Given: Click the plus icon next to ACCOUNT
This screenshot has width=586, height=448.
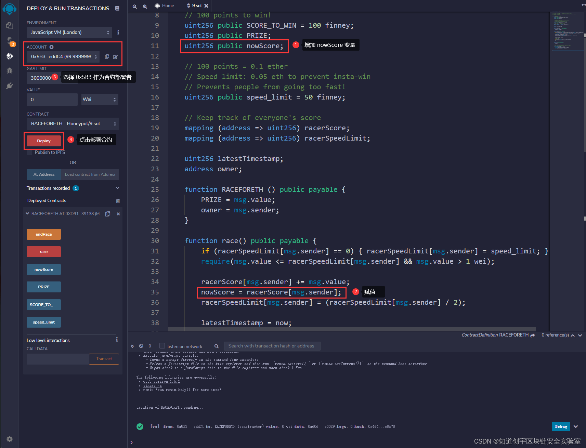Looking at the screenshot, I should click(x=51, y=47).
